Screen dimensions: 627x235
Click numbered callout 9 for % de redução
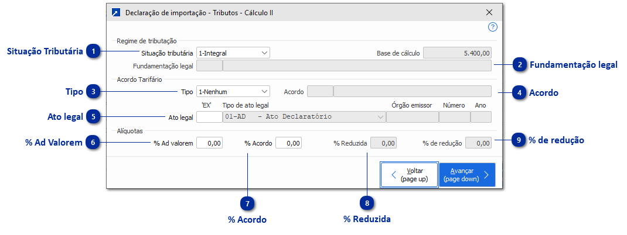pyautogui.click(x=520, y=140)
